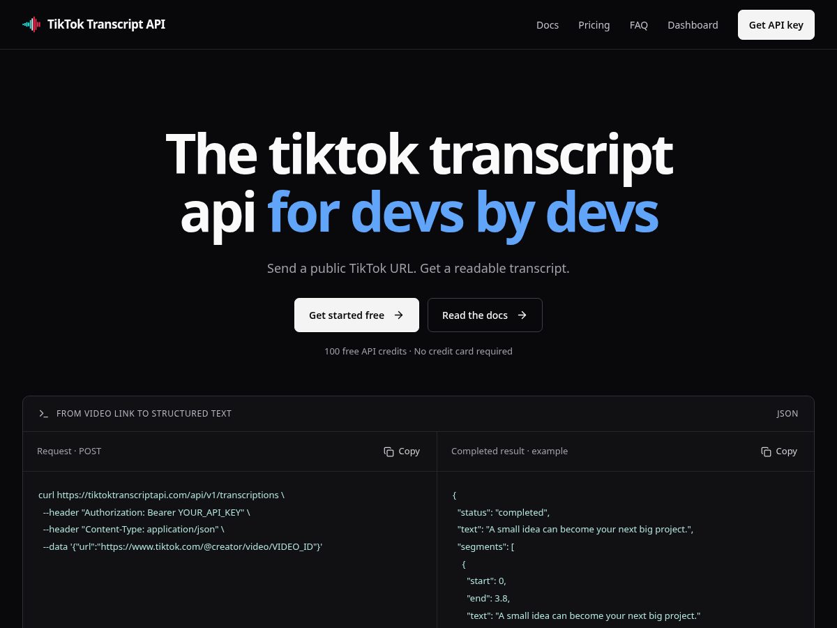Click the Content-Type application/json header line
This screenshot has width=837, height=628.
pyautogui.click(x=133, y=530)
